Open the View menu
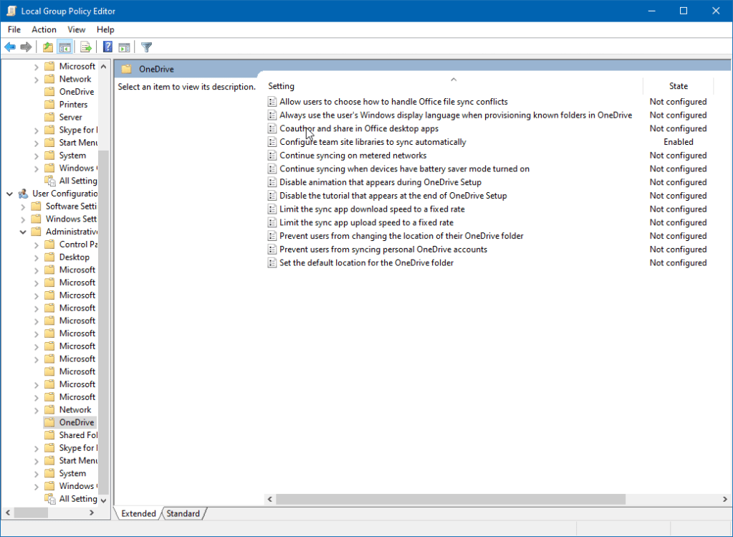This screenshot has height=537, width=733. [76, 29]
